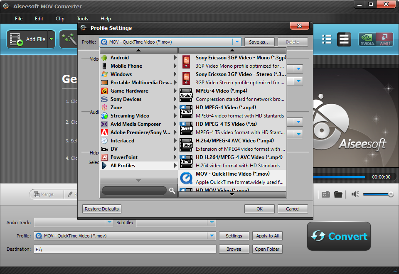Select Sony Devices category
Image resolution: width=399 pixels, height=274 pixels.
tap(139, 99)
